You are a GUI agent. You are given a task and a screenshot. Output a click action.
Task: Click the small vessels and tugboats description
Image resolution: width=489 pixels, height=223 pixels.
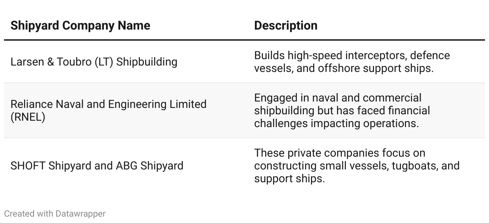click(356, 165)
